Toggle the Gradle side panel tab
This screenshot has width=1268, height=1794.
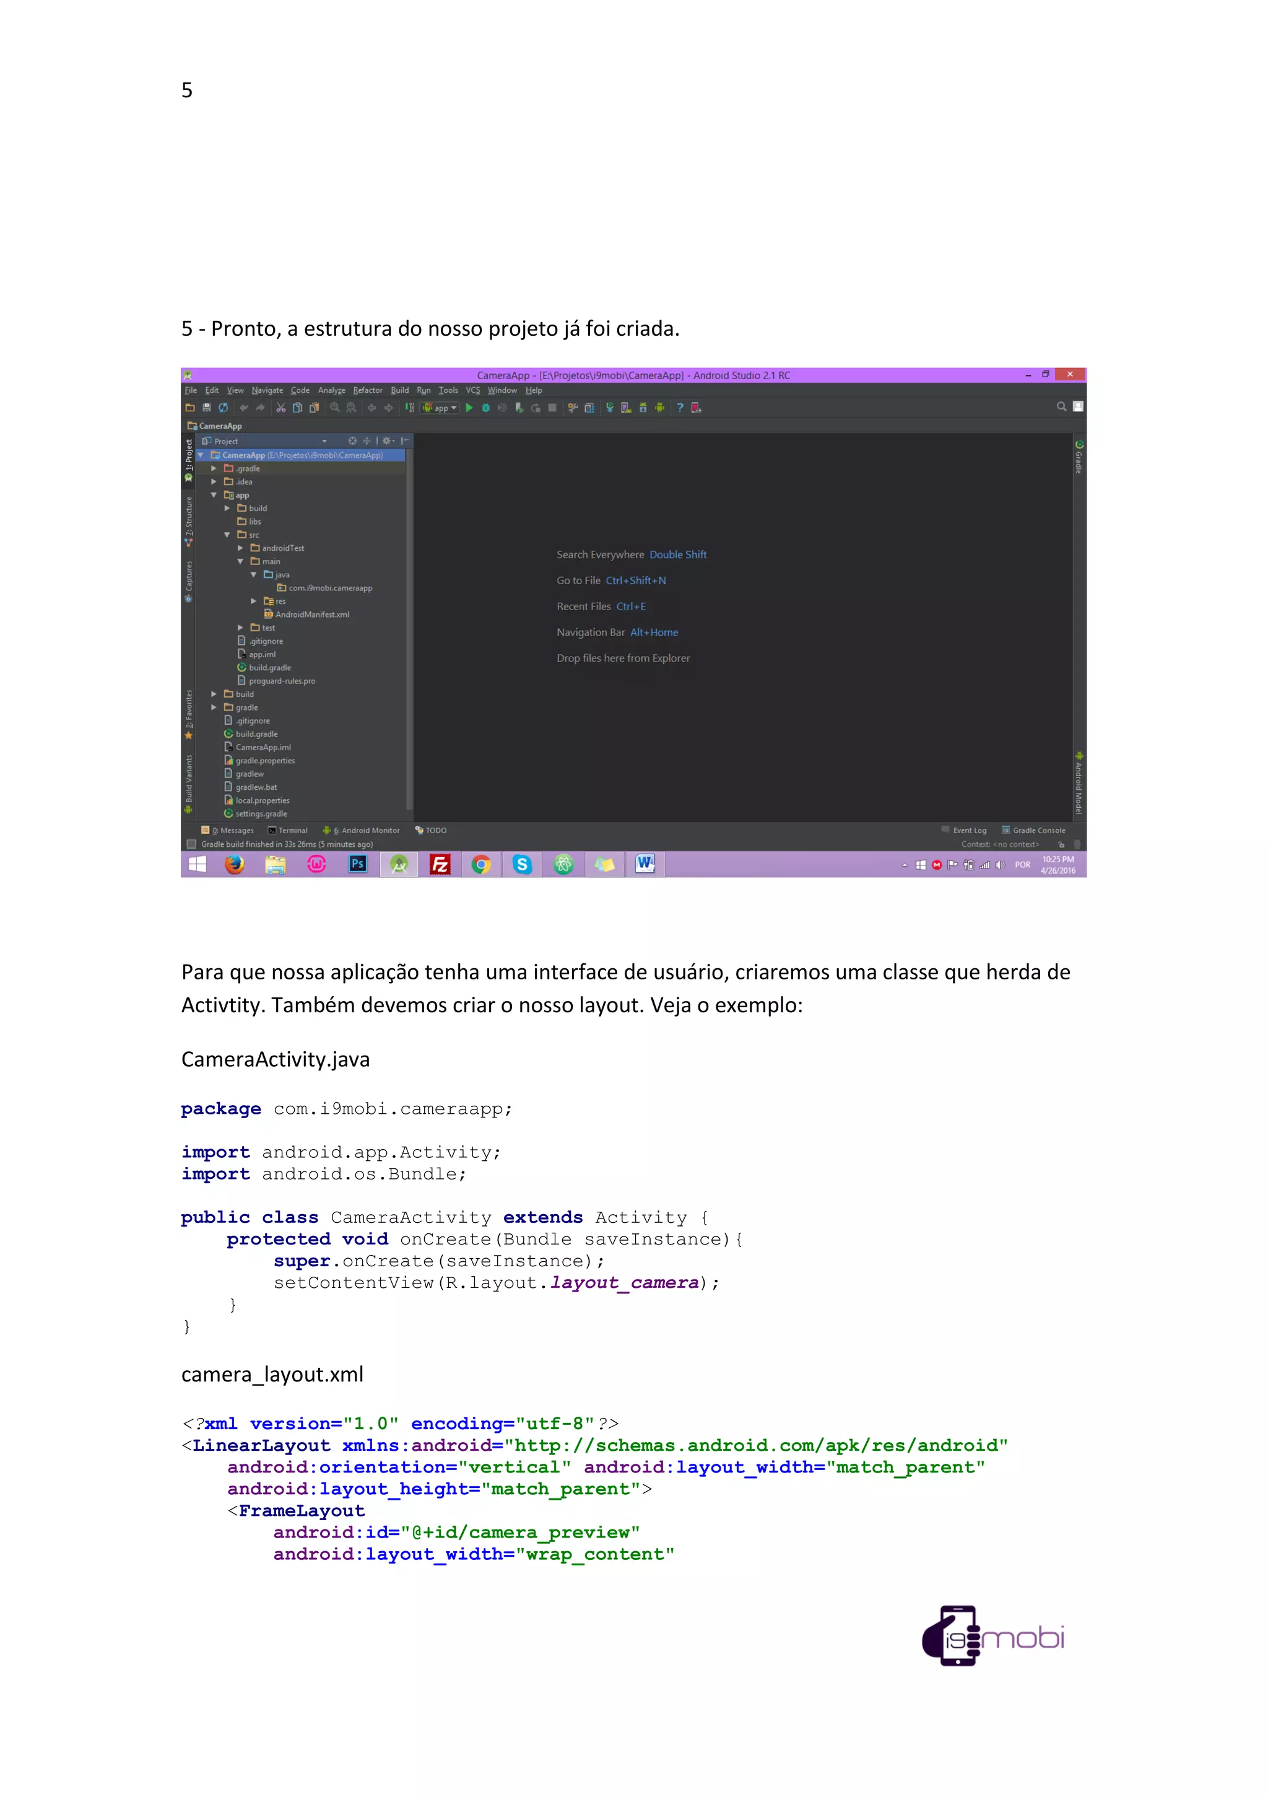point(1079,457)
